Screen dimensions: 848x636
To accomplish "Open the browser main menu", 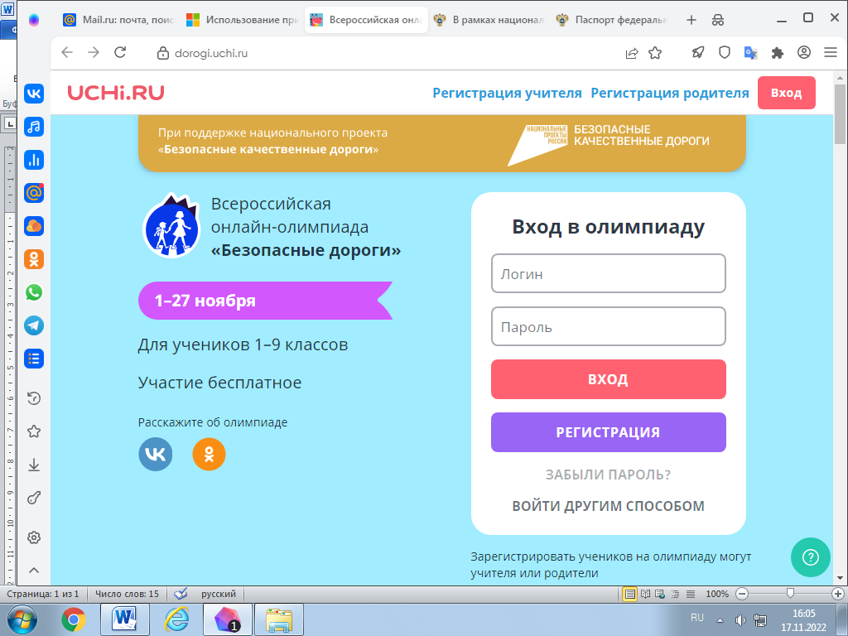I will pos(831,52).
